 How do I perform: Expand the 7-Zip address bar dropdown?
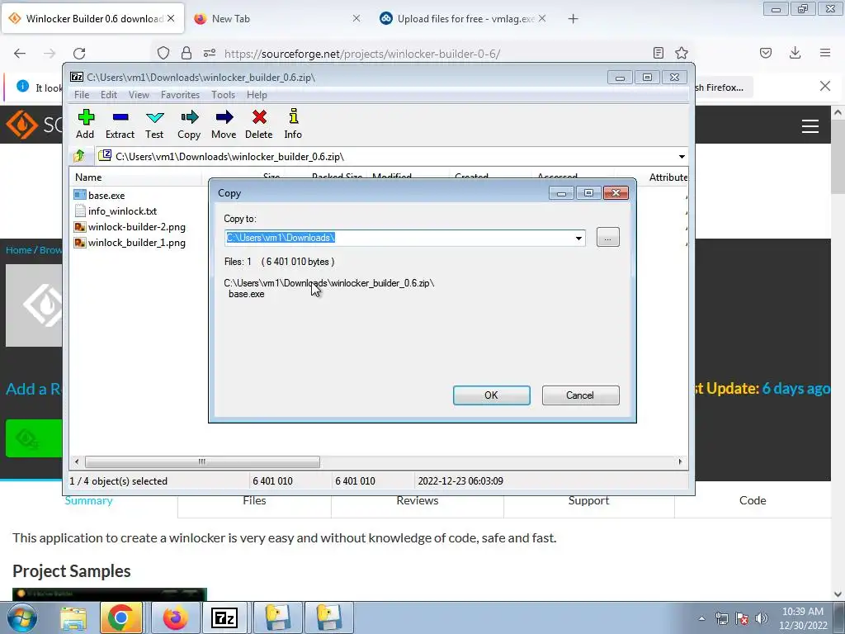[x=682, y=157]
